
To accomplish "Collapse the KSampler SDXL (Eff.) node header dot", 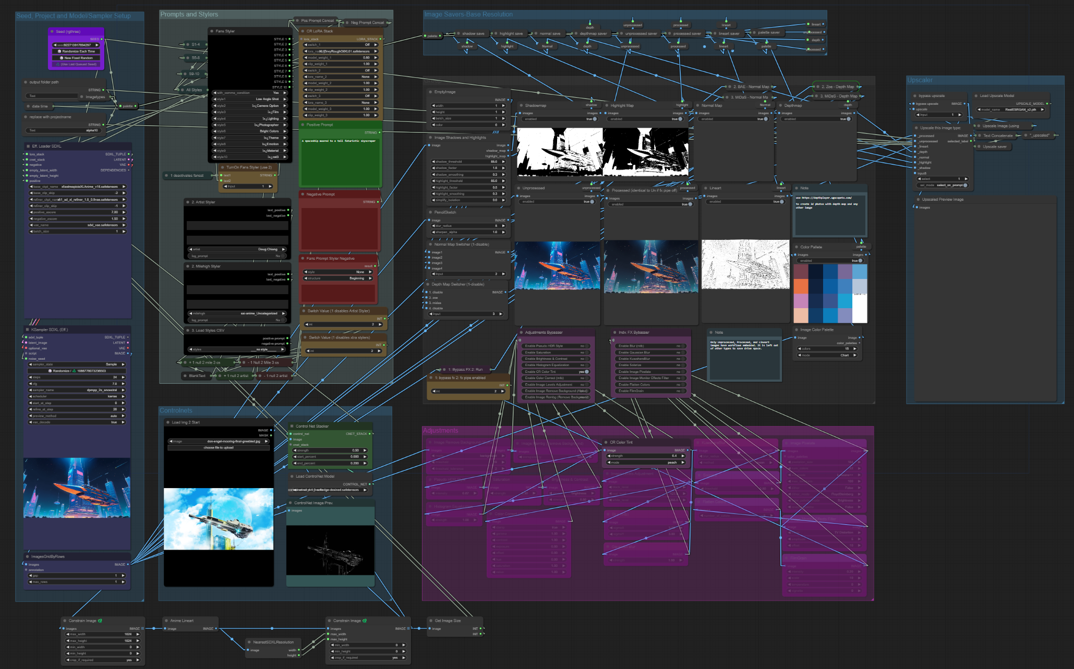I will 27,330.
